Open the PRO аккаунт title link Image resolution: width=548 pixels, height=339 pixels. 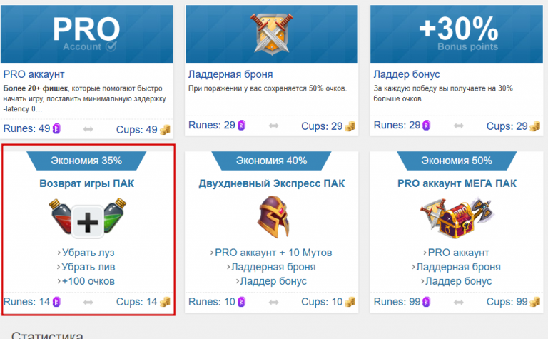pos(34,74)
